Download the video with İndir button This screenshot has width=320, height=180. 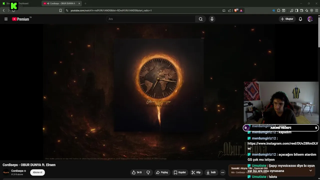point(211,172)
